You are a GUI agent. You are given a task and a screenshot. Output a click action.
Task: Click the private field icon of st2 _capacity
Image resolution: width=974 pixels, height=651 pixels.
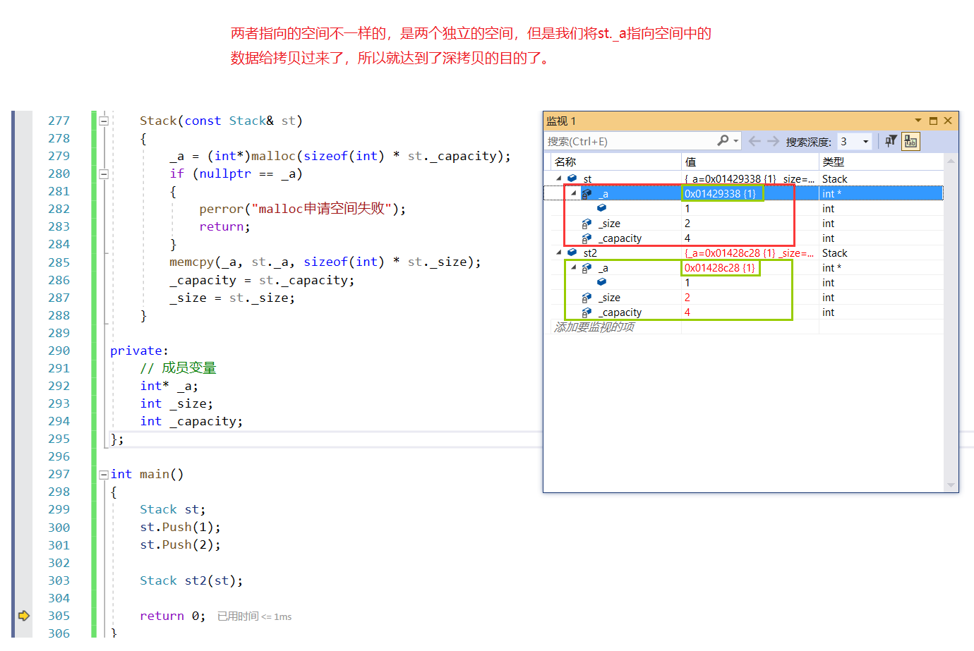pos(587,312)
